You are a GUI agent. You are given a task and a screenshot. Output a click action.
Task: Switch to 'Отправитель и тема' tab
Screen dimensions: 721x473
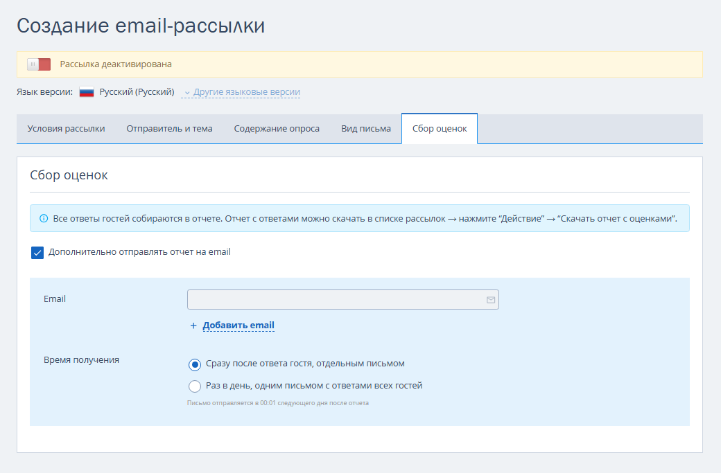169,129
